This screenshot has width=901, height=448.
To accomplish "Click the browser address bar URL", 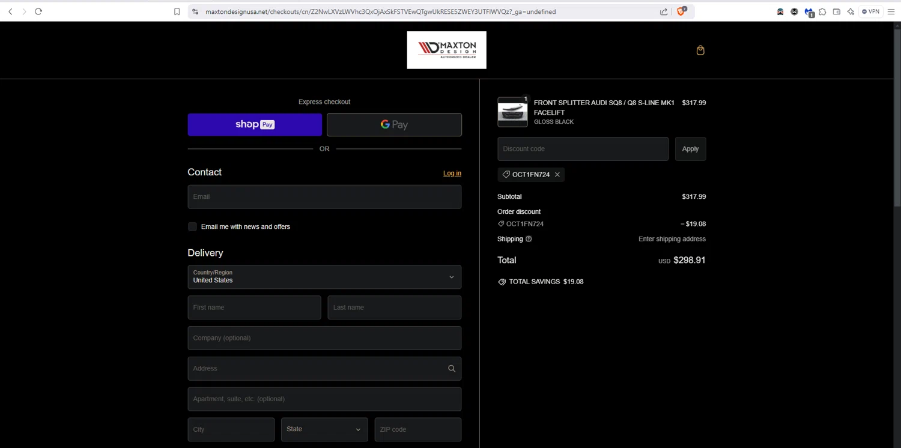I will pyautogui.click(x=381, y=11).
